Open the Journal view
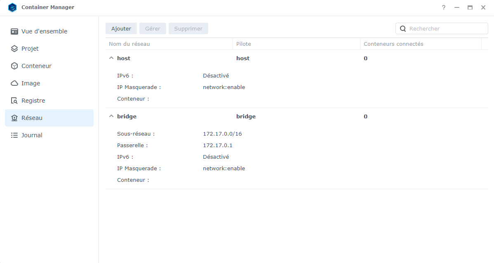The height and width of the screenshot is (263, 494). (x=32, y=135)
